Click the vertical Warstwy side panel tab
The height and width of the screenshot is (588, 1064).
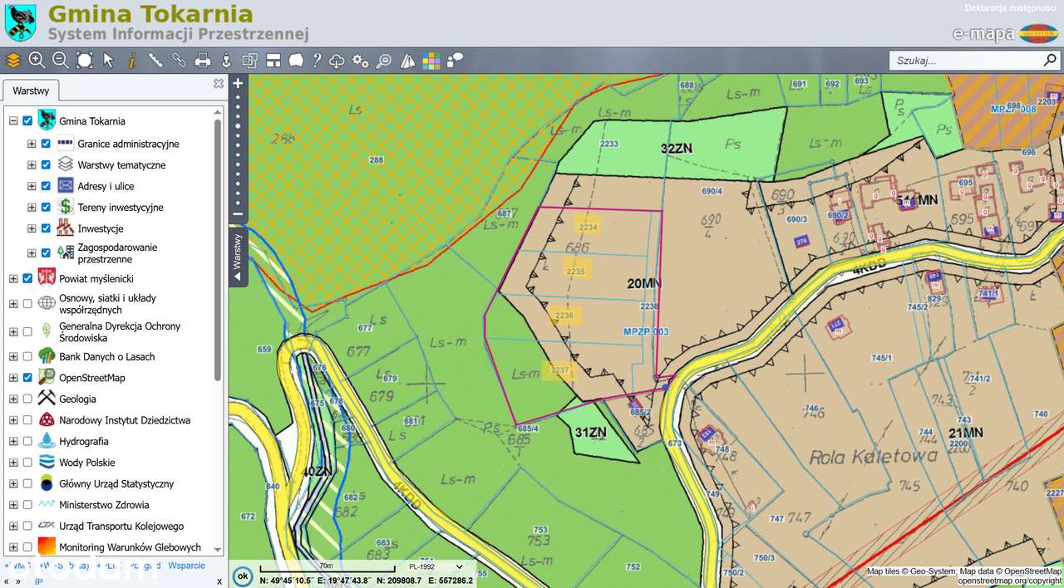click(x=238, y=257)
